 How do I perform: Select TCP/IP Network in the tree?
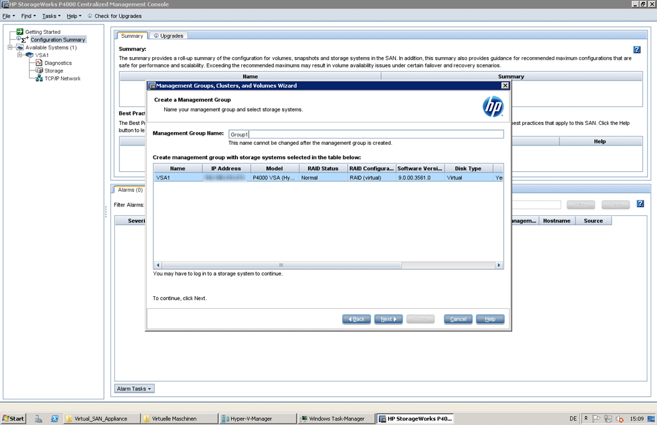coord(62,78)
